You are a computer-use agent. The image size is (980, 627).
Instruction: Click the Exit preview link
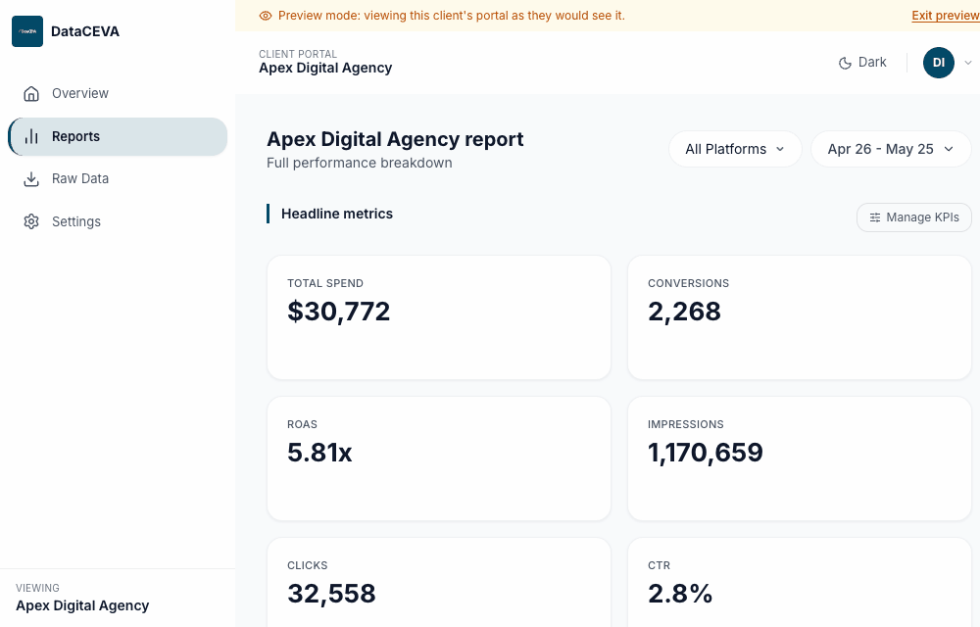click(945, 16)
